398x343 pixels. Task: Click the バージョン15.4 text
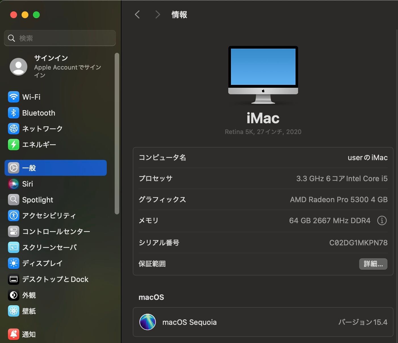click(x=363, y=322)
